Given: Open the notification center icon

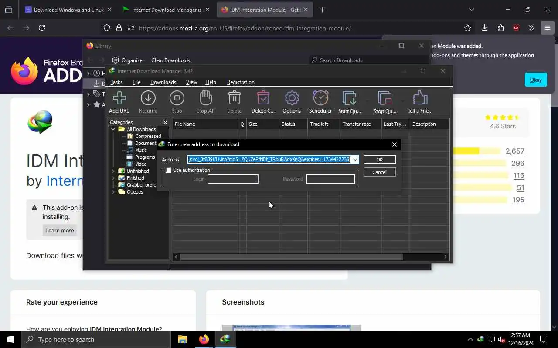Looking at the screenshot, I should point(544,339).
